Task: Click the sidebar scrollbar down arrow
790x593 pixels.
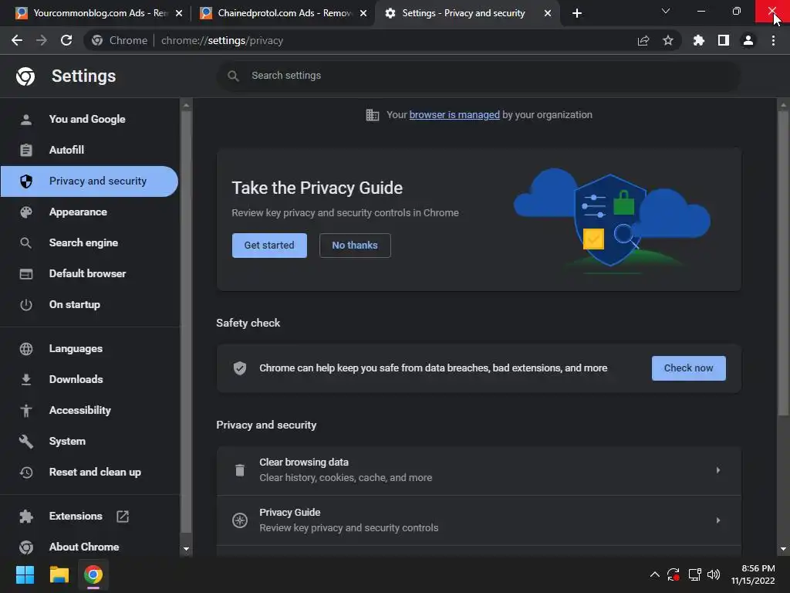Action: click(187, 549)
